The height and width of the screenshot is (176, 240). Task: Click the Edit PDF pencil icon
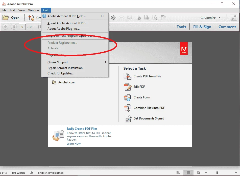point(128,87)
